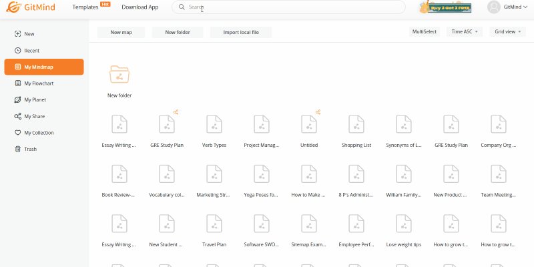Open the Trash bin

(30, 149)
